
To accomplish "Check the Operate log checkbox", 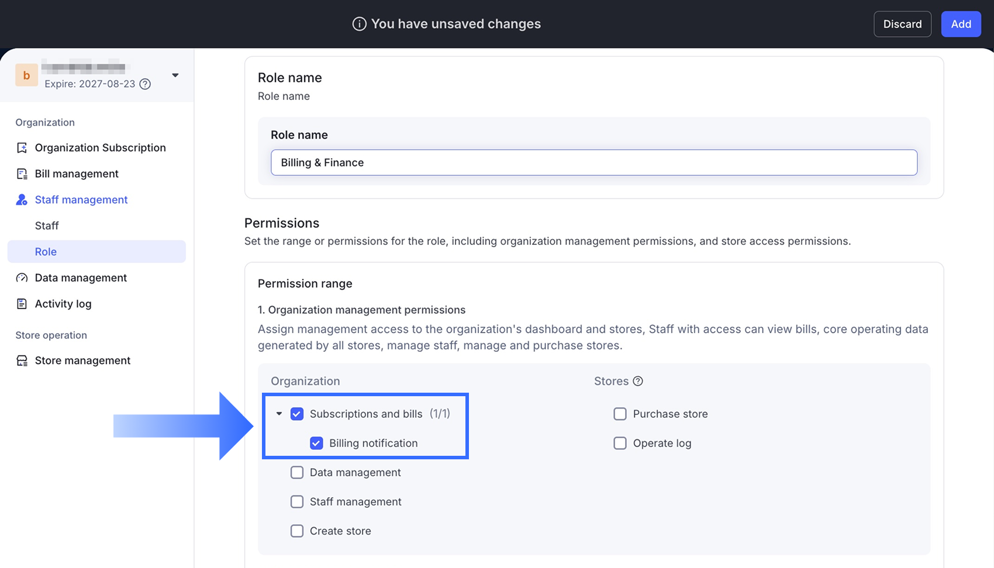I will 620,443.
